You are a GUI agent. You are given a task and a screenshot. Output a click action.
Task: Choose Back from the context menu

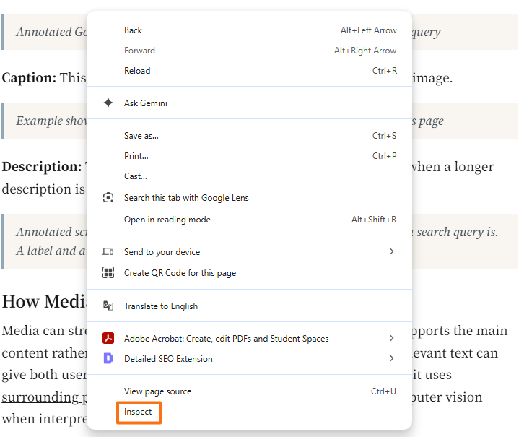pyautogui.click(x=249, y=30)
